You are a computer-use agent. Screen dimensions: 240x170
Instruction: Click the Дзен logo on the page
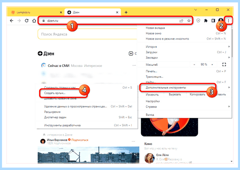pyautogui.click(x=46, y=54)
